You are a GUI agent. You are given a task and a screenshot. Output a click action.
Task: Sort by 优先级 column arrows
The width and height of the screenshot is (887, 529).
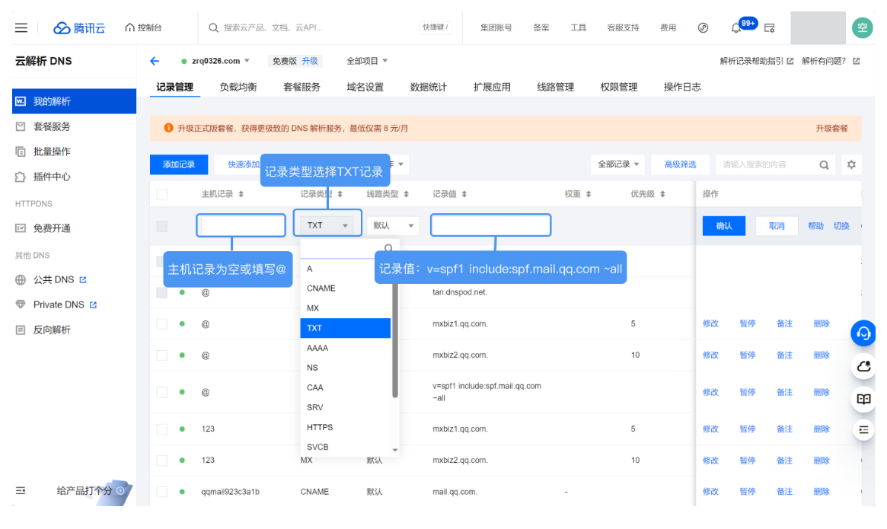[662, 194]
